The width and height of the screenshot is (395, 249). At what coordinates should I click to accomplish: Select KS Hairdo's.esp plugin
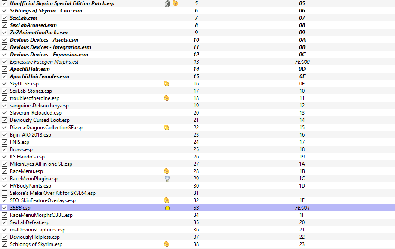[27, 157]
